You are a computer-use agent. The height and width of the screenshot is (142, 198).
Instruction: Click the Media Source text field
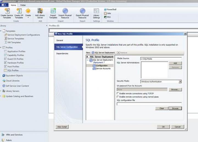pyautogui.click(x=161, y=59)
